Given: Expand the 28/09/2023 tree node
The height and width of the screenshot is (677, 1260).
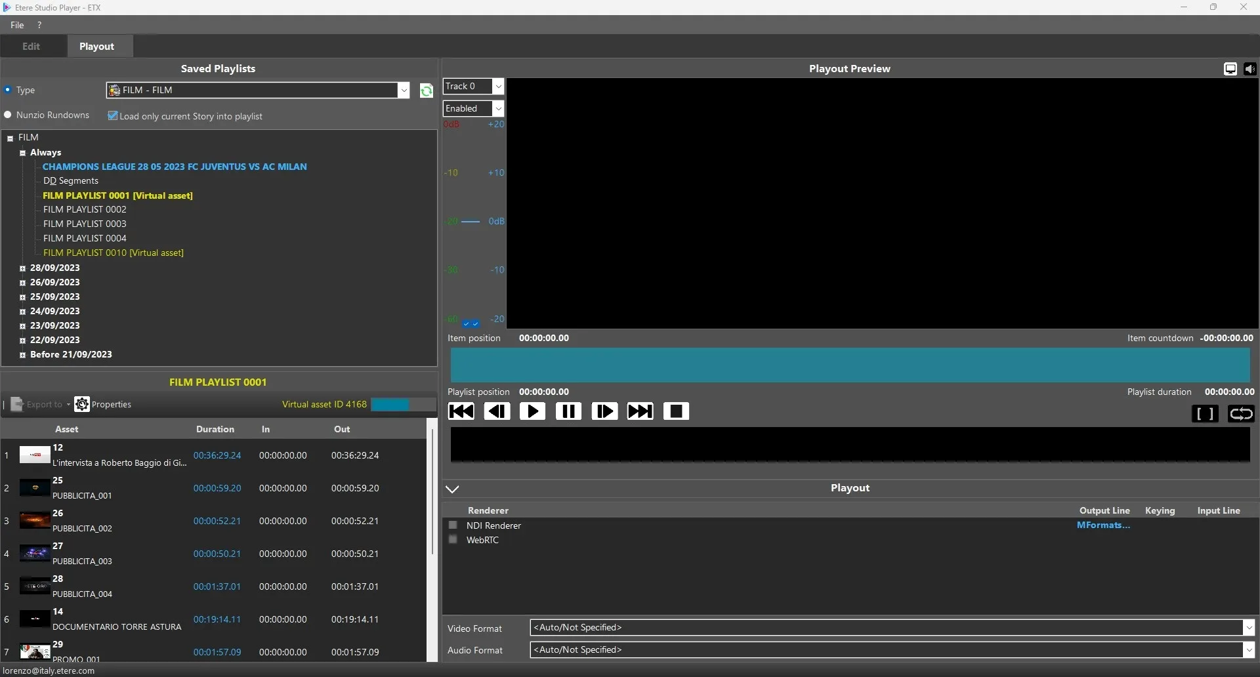Looking at the screenshot, I should click(22, 268).
